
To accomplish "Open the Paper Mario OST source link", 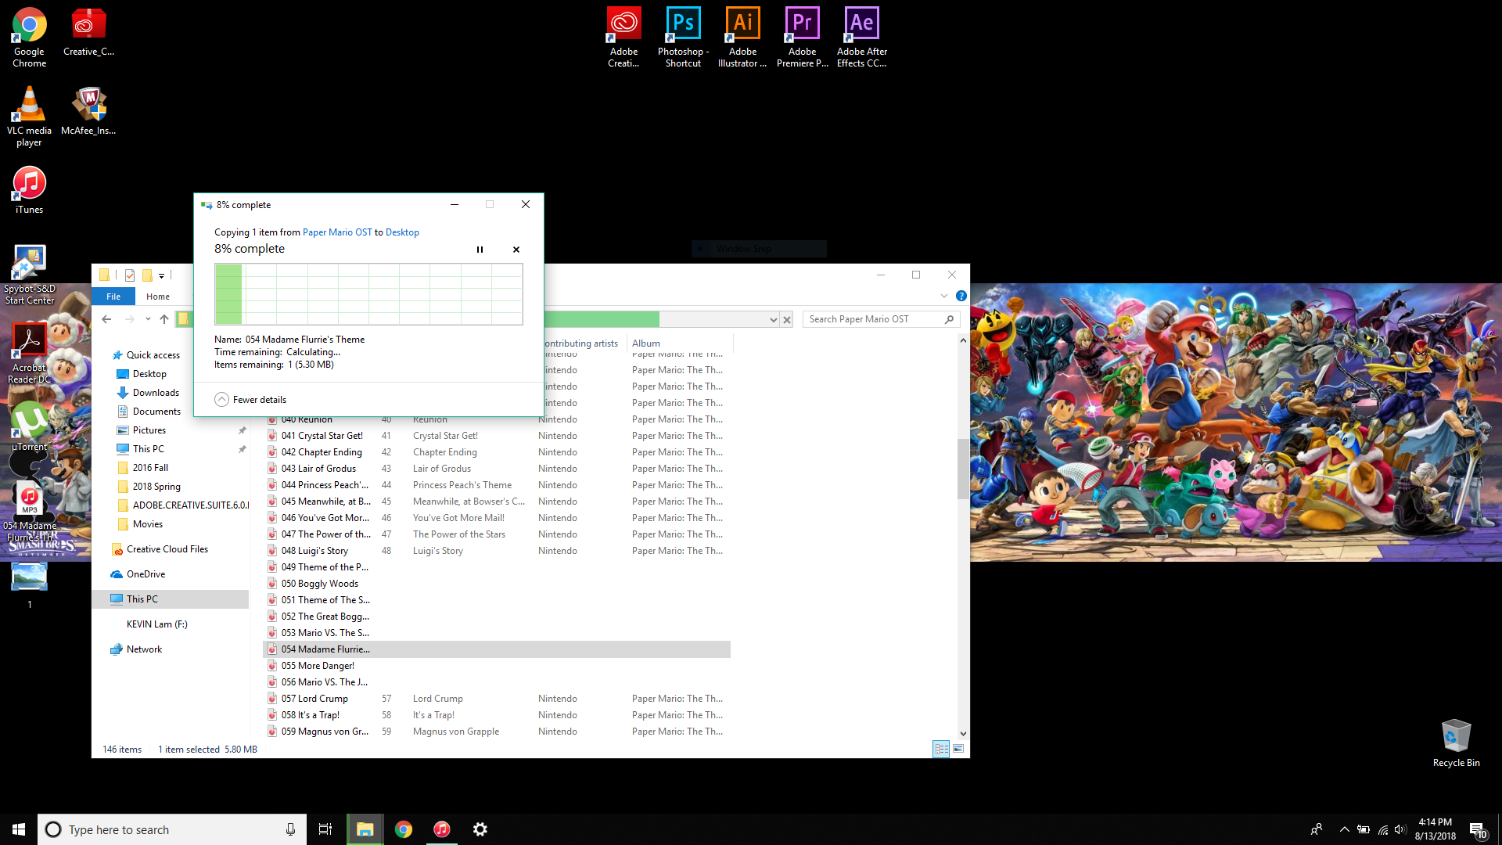I will [x=337, y=232].
